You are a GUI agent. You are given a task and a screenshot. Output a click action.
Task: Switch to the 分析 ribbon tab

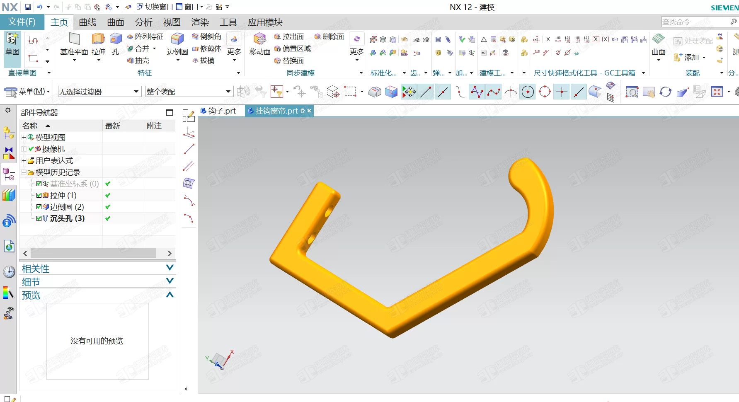click(144, 22)
